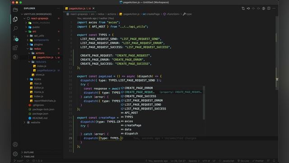This screenshot has width=289, height=163.
Task: Choose LIST_PAGE_REQUEST_SUCCESS suggestion
Action: click(x=162, y=109)
